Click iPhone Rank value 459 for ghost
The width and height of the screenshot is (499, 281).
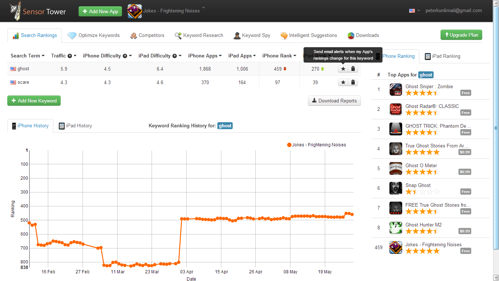click(278, 69)
